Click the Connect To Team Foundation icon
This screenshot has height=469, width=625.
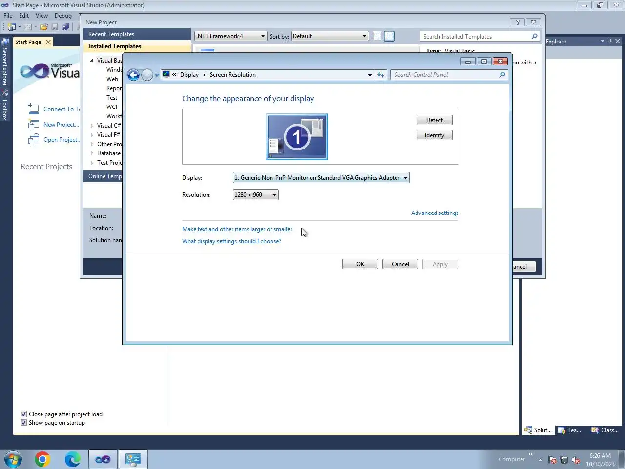pyautogui.click(x=34, y=109)
